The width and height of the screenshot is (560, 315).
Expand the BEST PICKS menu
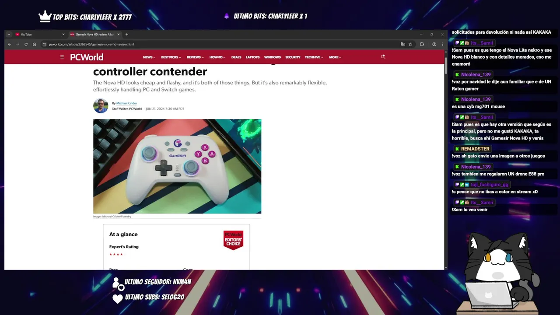[171, 57]
